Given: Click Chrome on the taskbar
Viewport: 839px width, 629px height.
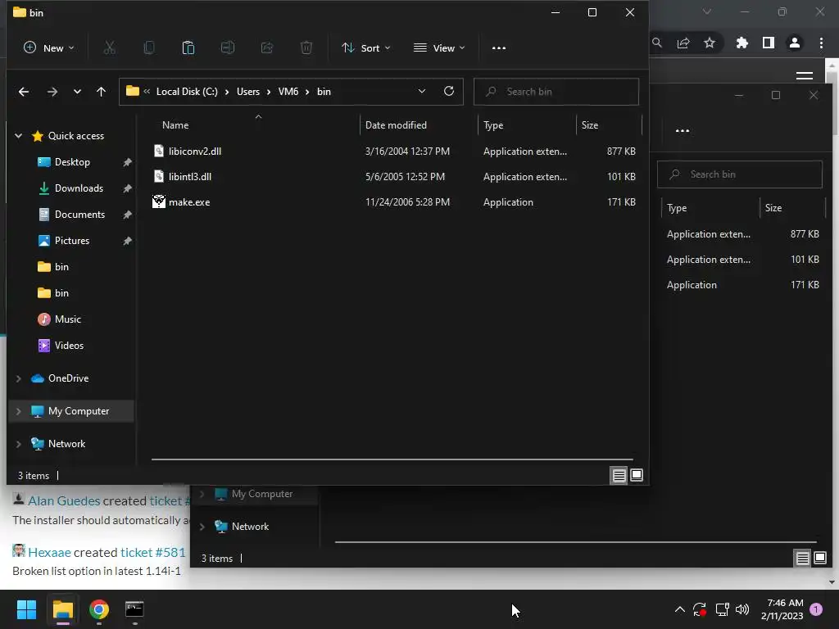Looking at the screenshot, I should click(x=99, y=609).
